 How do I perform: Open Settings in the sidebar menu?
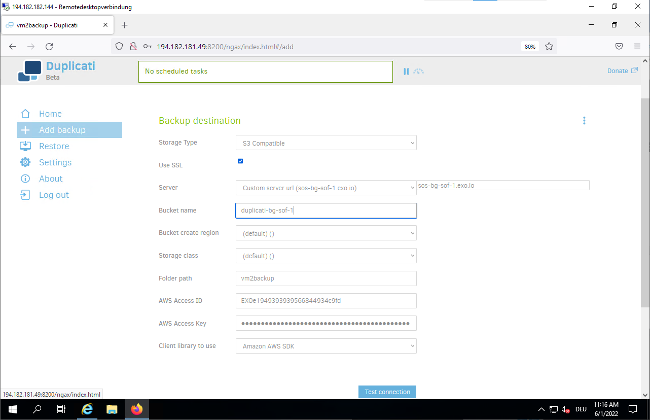[x=55, y=162]
